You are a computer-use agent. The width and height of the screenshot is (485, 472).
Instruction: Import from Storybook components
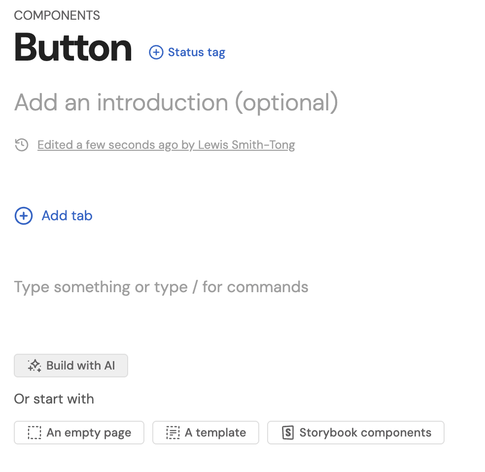[365, 433]
